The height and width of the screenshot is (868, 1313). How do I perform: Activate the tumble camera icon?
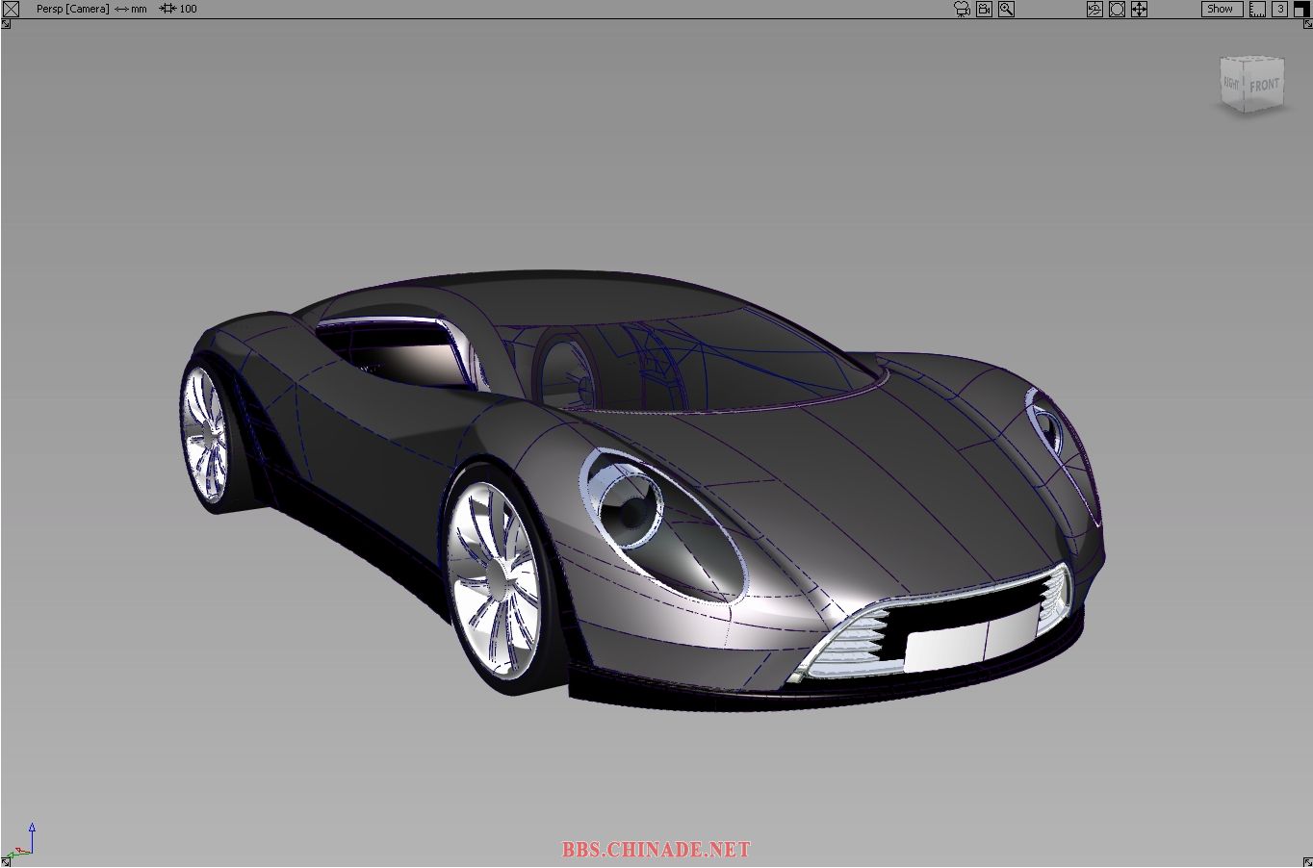1094,9
